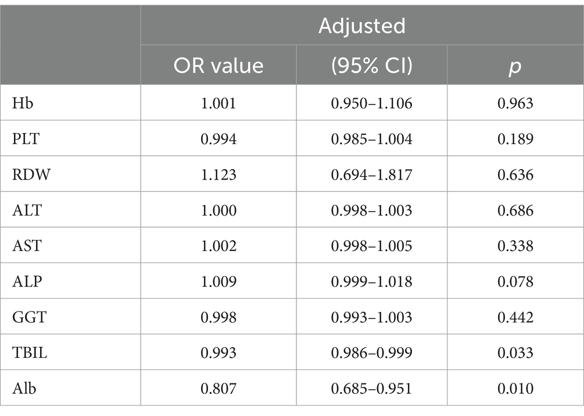Select the RDW row label

click(x=31, y=174)
